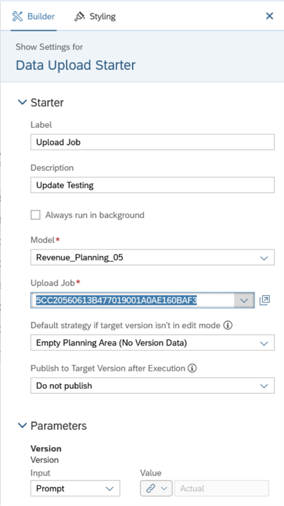Image resolution: width=284 pixels, height=506 pixels.
Task: Click the Actual value input field
Action: click(222, 488)
